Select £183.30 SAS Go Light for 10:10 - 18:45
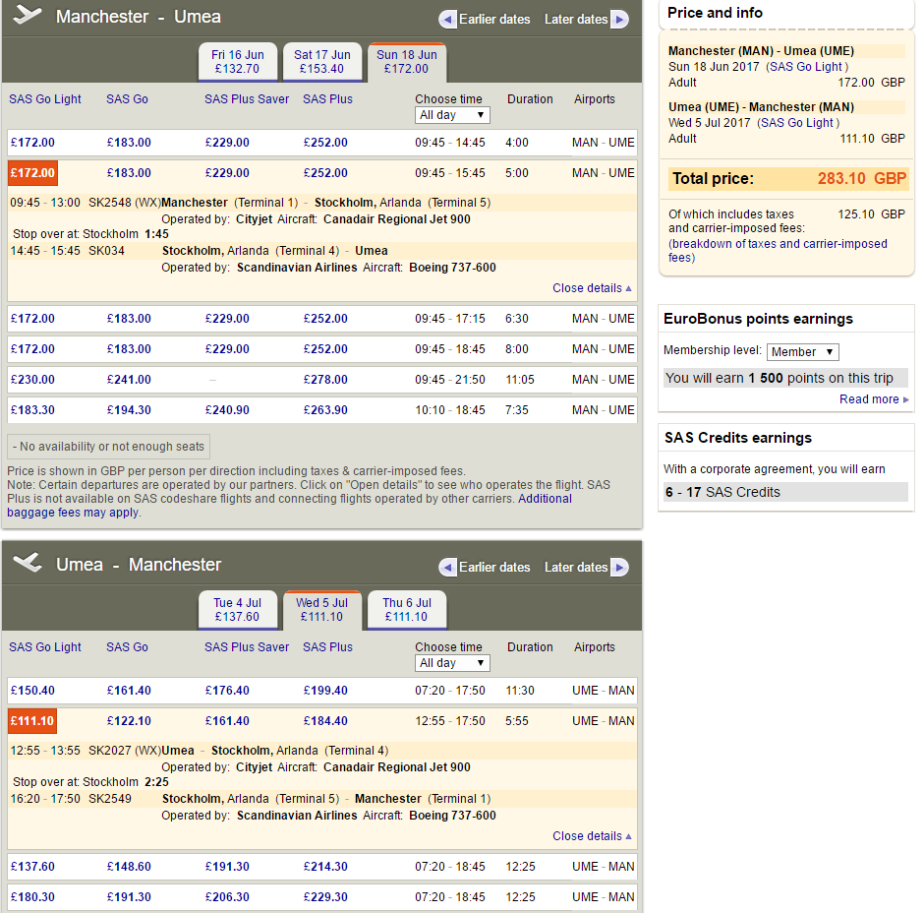Viewport: 924px width, 913px height. pyautogui.click(x=33, y=410)
